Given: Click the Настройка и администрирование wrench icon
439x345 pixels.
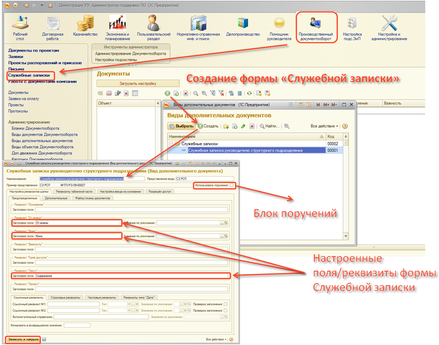Looking at the screenshot, I should coord(389,23).
